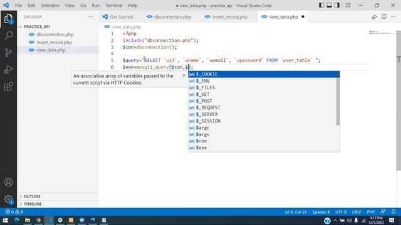
Task: Choose the $_ENV suggestion
Action: [x=263, y=81]
